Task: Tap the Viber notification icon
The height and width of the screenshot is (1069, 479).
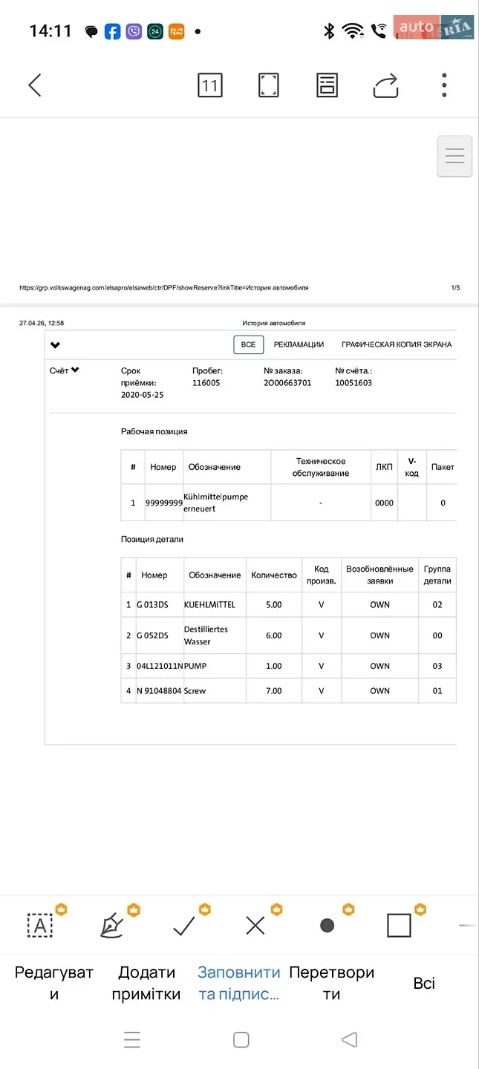Action: (x=134, y=31)
